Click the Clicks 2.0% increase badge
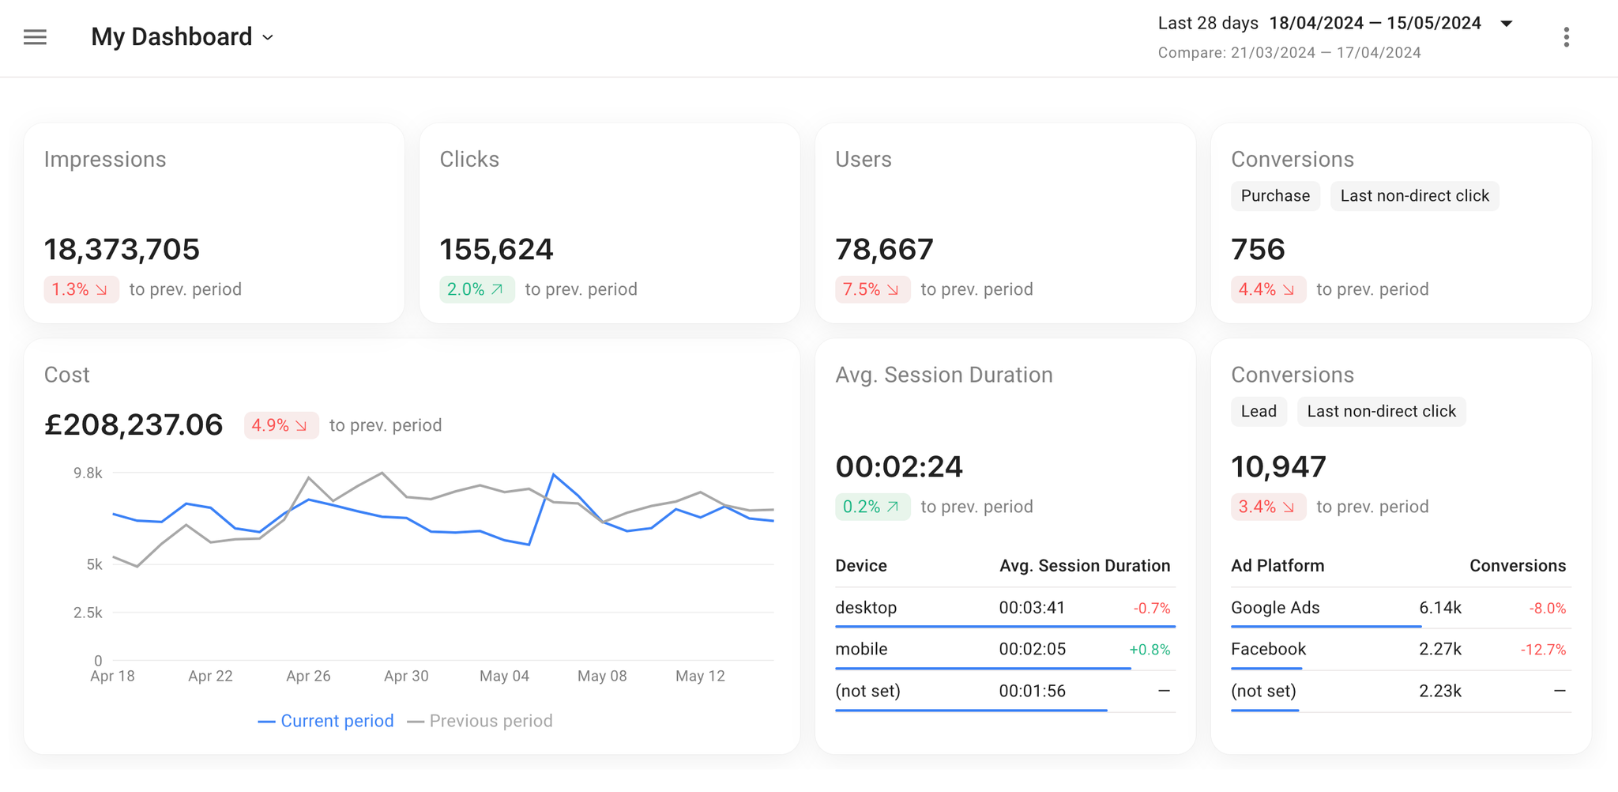This screenshot has height=792, width=1618. point(477,289)
